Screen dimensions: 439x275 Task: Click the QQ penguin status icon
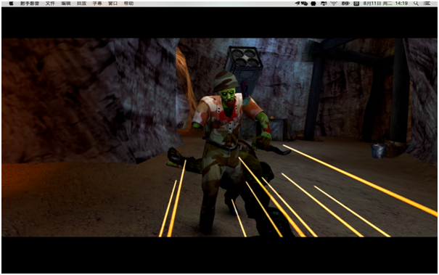[313, 4]
